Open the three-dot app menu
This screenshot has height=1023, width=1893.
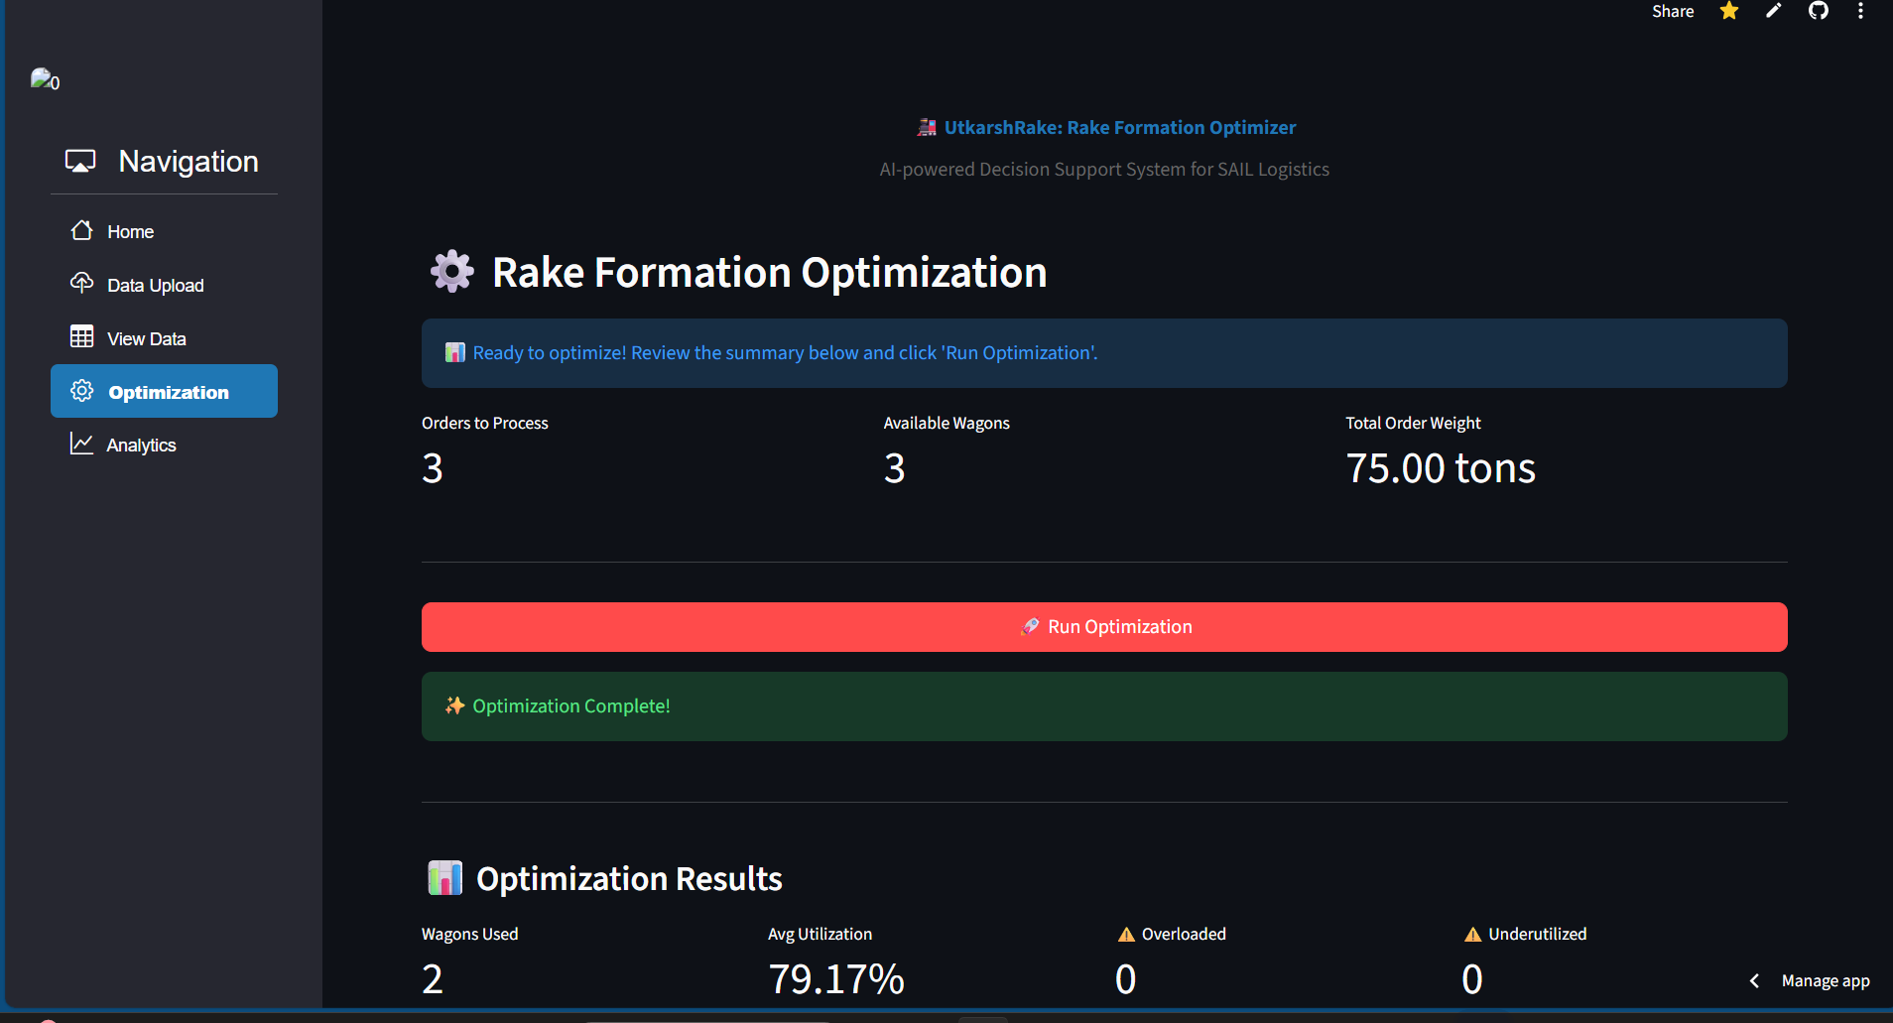point(1860,11)
